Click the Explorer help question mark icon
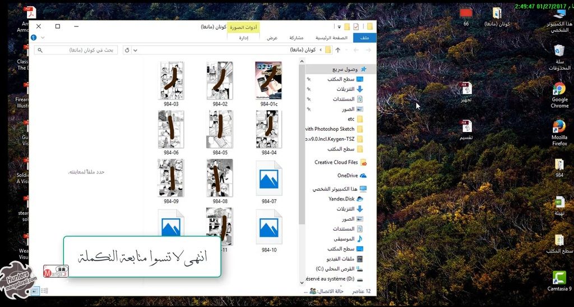 (x=34, y=38)
